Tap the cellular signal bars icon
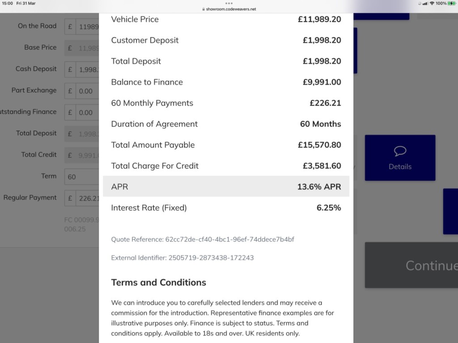Image resolution: width=458 pixels, height=343 pixels. click(x=425, y=4)
